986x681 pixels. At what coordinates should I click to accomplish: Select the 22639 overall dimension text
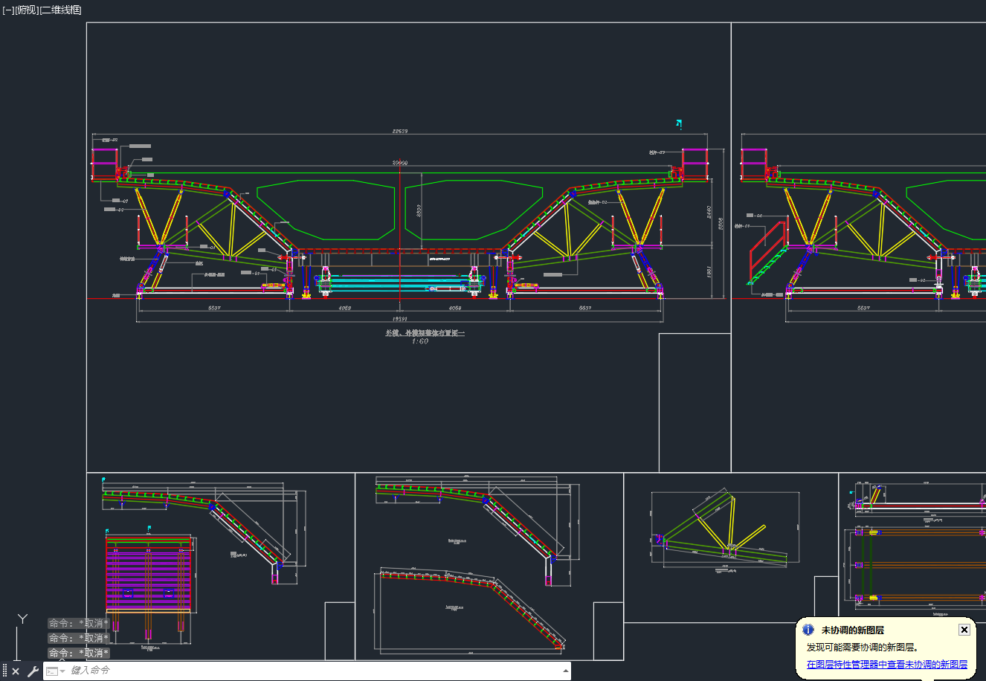click(x=400, y=131)
